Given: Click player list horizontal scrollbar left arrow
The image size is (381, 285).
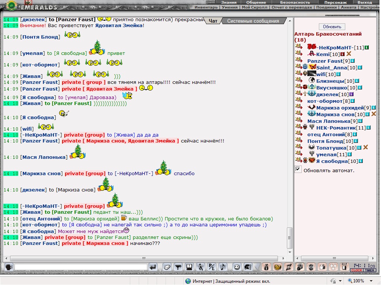Looking at the screenshot, I should pyautogui.click(x=297, y=258).
